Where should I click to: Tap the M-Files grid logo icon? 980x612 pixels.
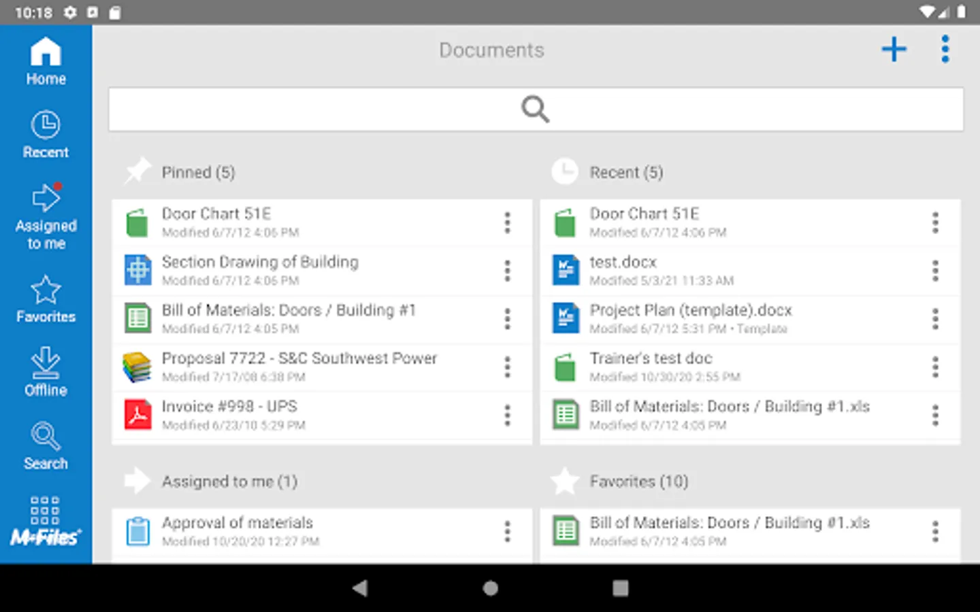46,522
